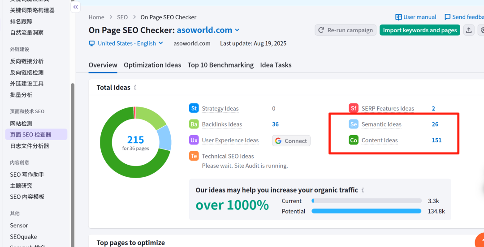The height and width of the screenshot is (247, 484).
Task: Click the sidebar vertical scrollbar
Action: 73,165
